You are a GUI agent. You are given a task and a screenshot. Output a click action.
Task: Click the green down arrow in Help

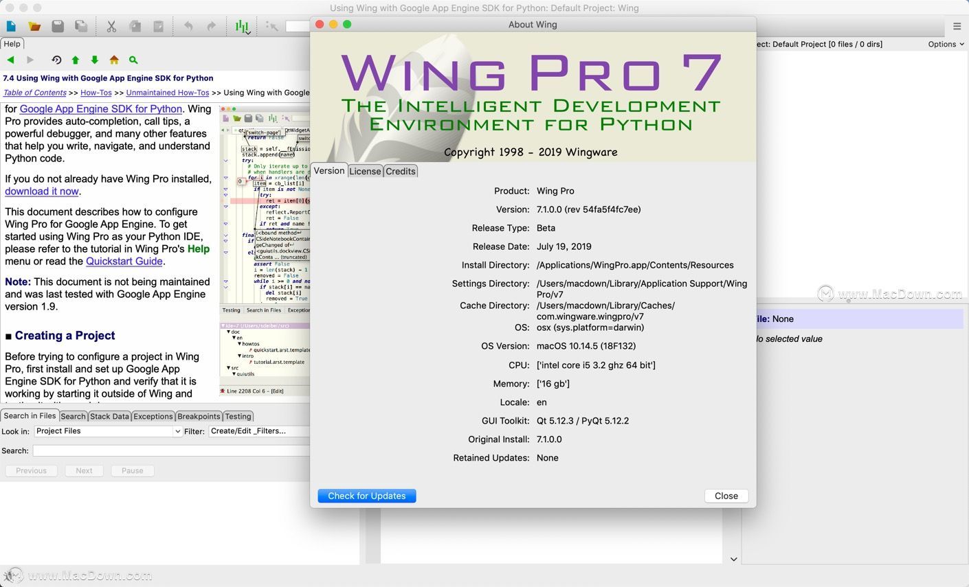(95, 60)
